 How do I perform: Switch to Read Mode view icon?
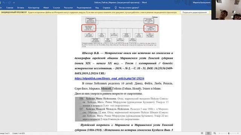coord(202,133)
